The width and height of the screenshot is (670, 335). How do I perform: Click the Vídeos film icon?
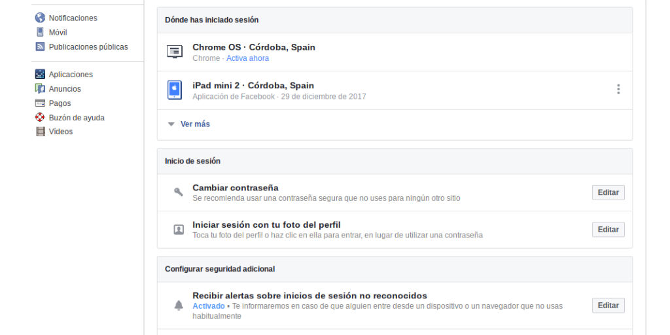point(40,132)
